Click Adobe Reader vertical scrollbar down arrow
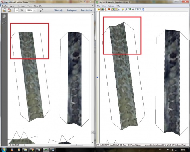Image resolution: width=190 pixels, height=152 pixels. [x=92, y=143]
